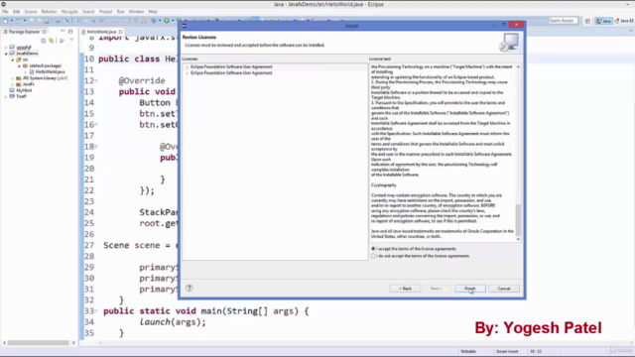Click the Debug toolbar icon
Viewport: 635px width, 357px height.
pos(154,21)
